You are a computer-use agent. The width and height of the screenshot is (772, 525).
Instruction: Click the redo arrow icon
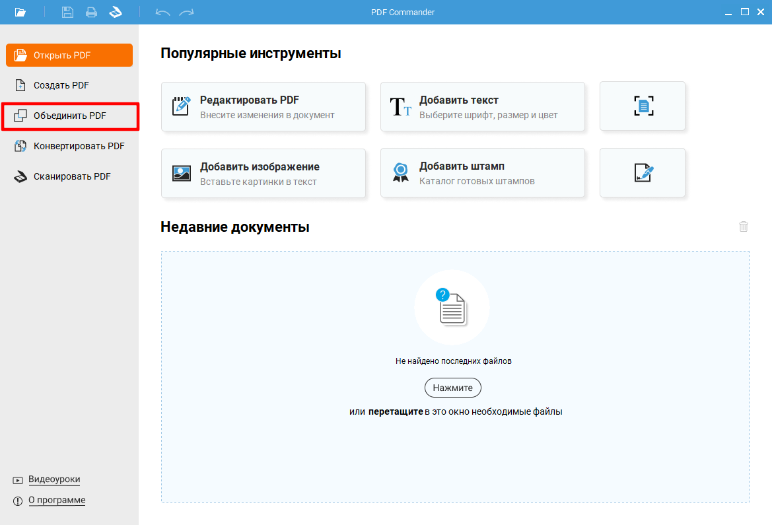[x=187, y=12]
